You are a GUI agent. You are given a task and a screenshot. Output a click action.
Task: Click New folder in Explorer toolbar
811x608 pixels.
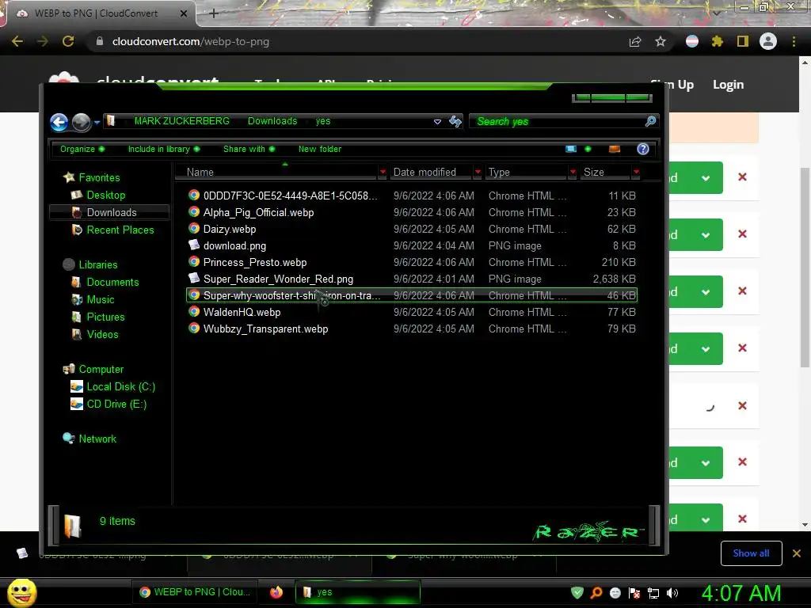tap(320, 149)
